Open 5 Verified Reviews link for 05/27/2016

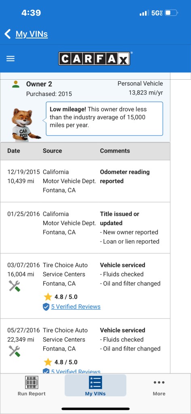(x=76, y=371)
